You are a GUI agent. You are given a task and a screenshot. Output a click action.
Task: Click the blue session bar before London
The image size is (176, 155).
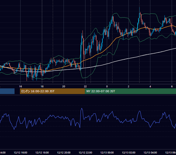pyautogui.click(x=7, y=91)
